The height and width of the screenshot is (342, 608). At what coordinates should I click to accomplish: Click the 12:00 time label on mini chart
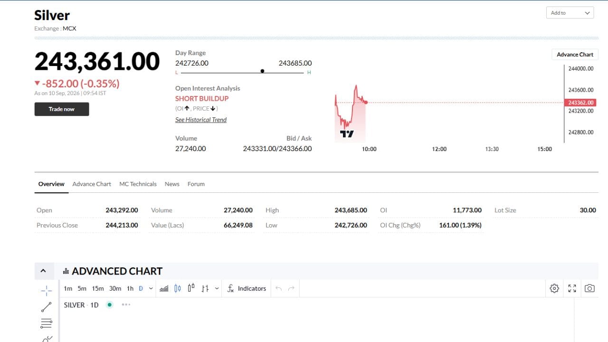[x=439, y=149]
